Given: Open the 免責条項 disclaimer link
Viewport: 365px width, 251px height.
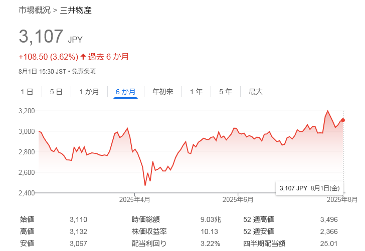Looking at the screenshot, I should point(84,71).
